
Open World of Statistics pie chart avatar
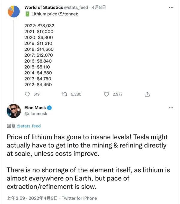(13, 10)
